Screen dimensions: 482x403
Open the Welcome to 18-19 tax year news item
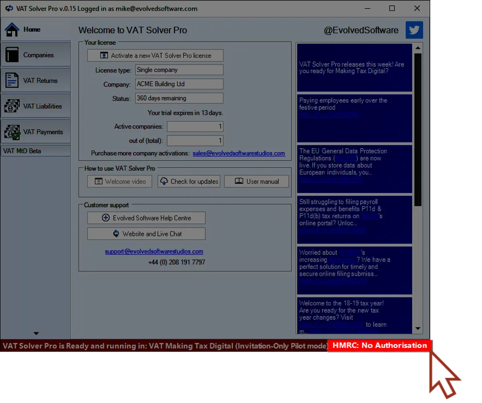point(354,315)
